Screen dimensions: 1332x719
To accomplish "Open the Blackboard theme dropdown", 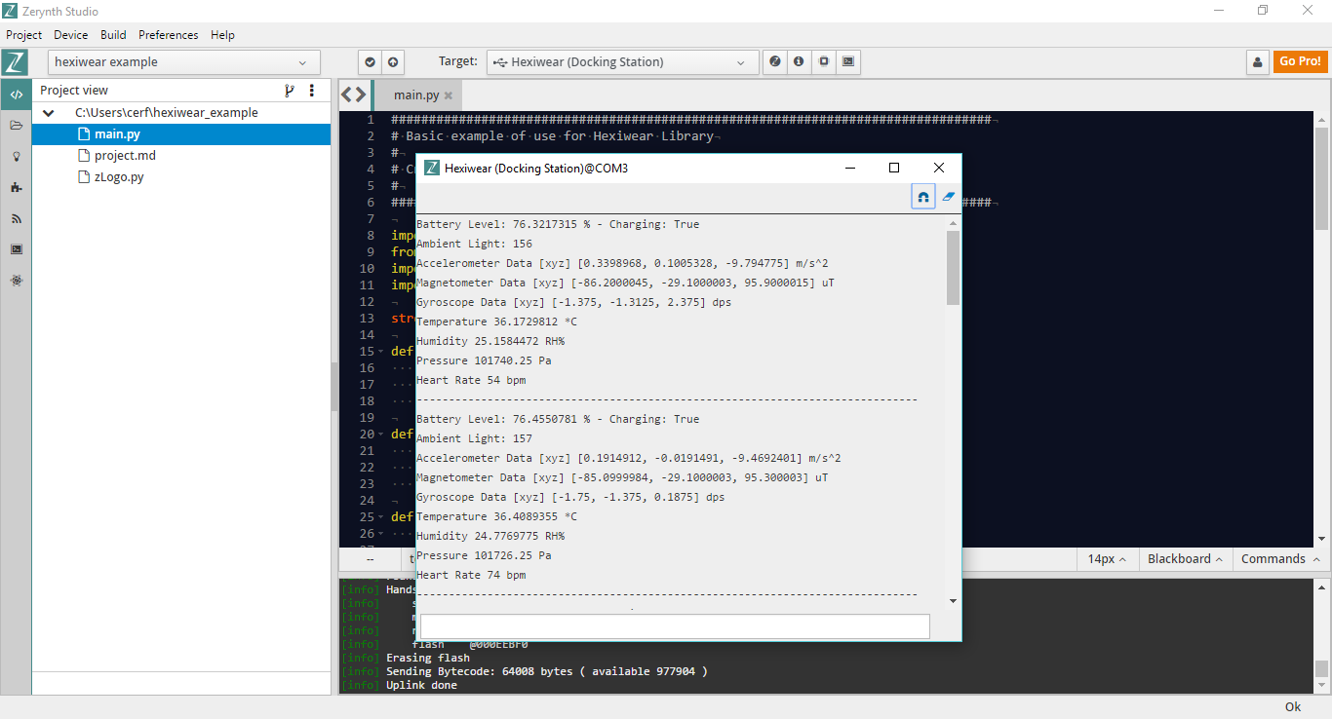I will (x=1185, y=559).
